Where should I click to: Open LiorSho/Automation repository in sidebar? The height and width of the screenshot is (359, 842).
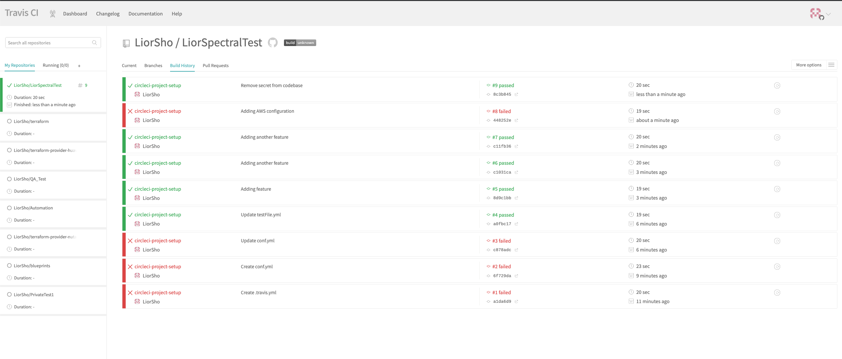tap(33, 208)
